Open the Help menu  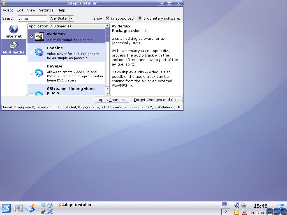coord(61,10)
